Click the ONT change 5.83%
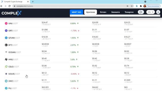The height and width of the screenshot is (91, 162). tap(73, 81)
